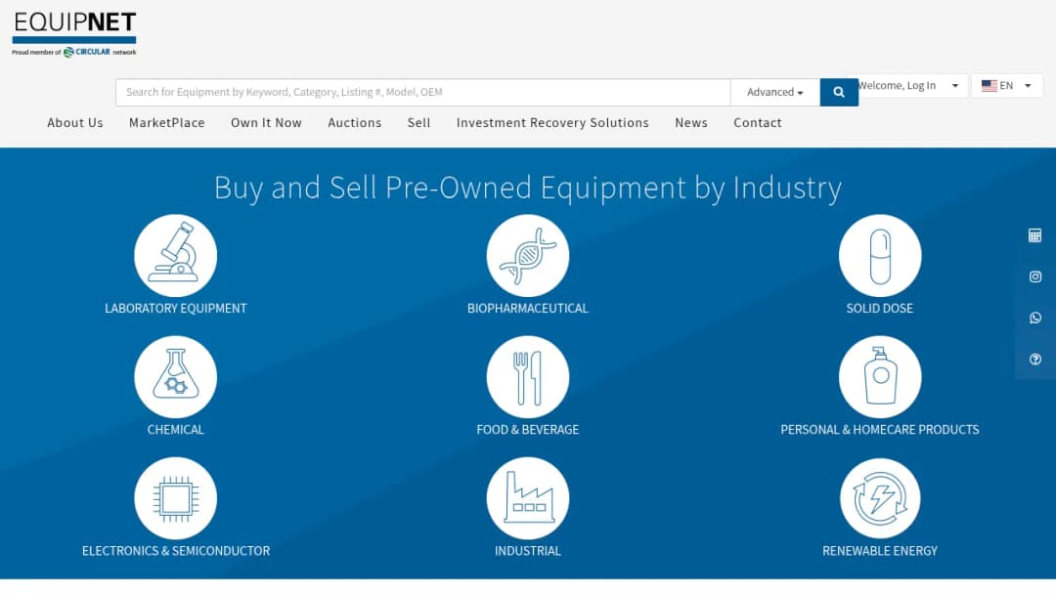
Task: Click the Renewable Energy lightning icon
Action: [x=880, y=498]
